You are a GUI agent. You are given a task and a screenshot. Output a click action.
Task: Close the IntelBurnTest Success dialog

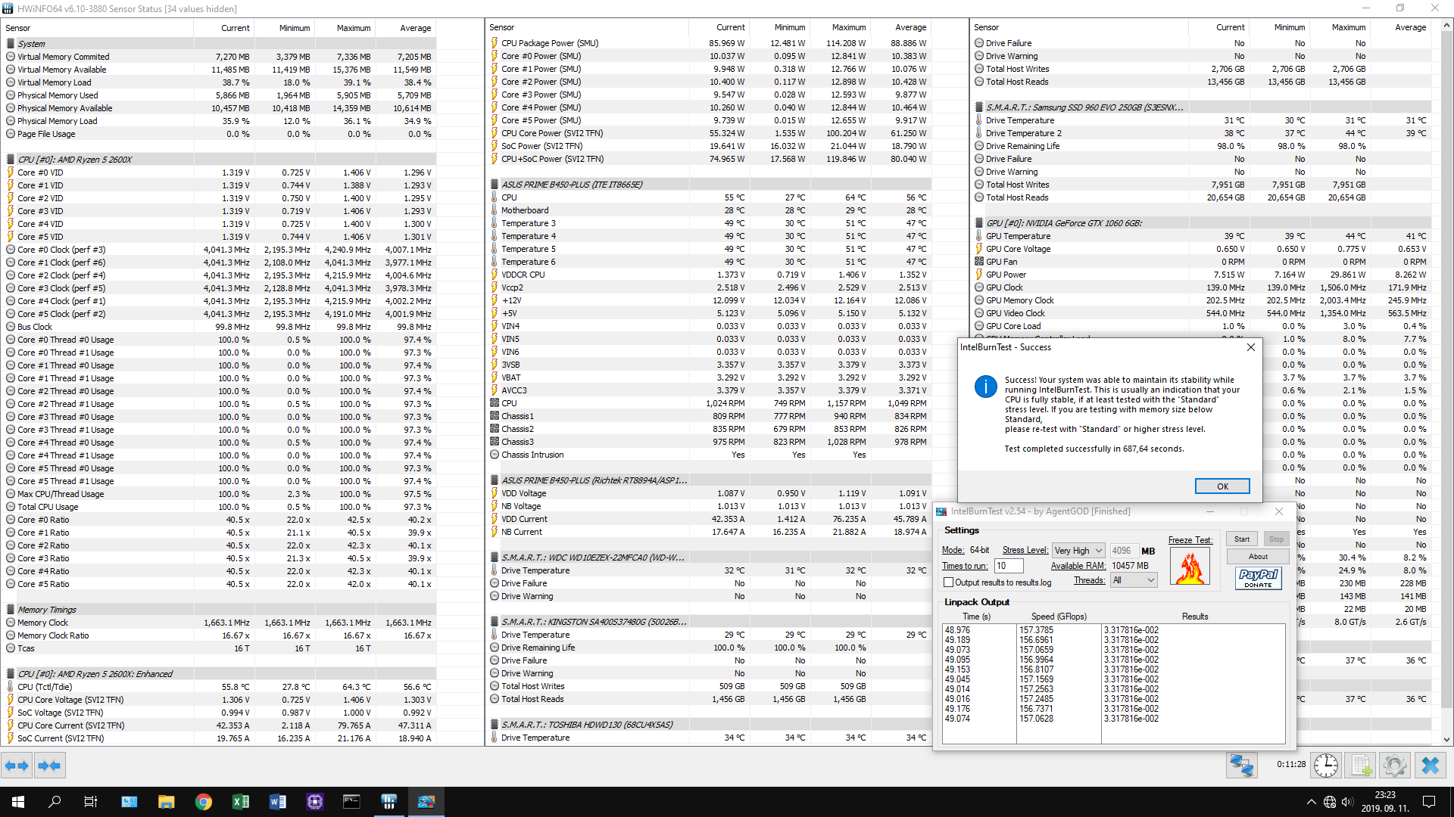pos(1250,347)
